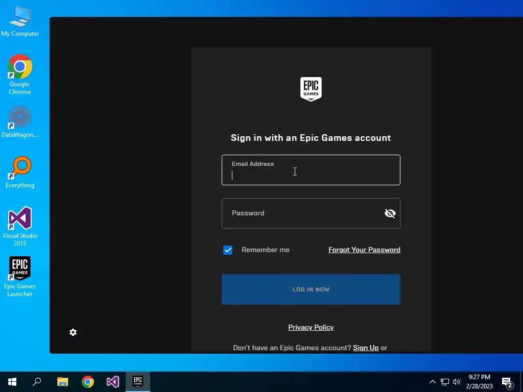The width and height of the screenshot is (523, 392).
Task: Open network status tray icon
Action: coord(445,382)
